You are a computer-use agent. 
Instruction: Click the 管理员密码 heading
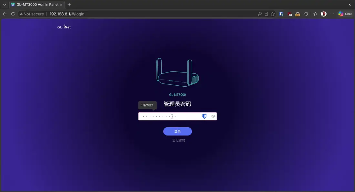click(x=177, y=104)
